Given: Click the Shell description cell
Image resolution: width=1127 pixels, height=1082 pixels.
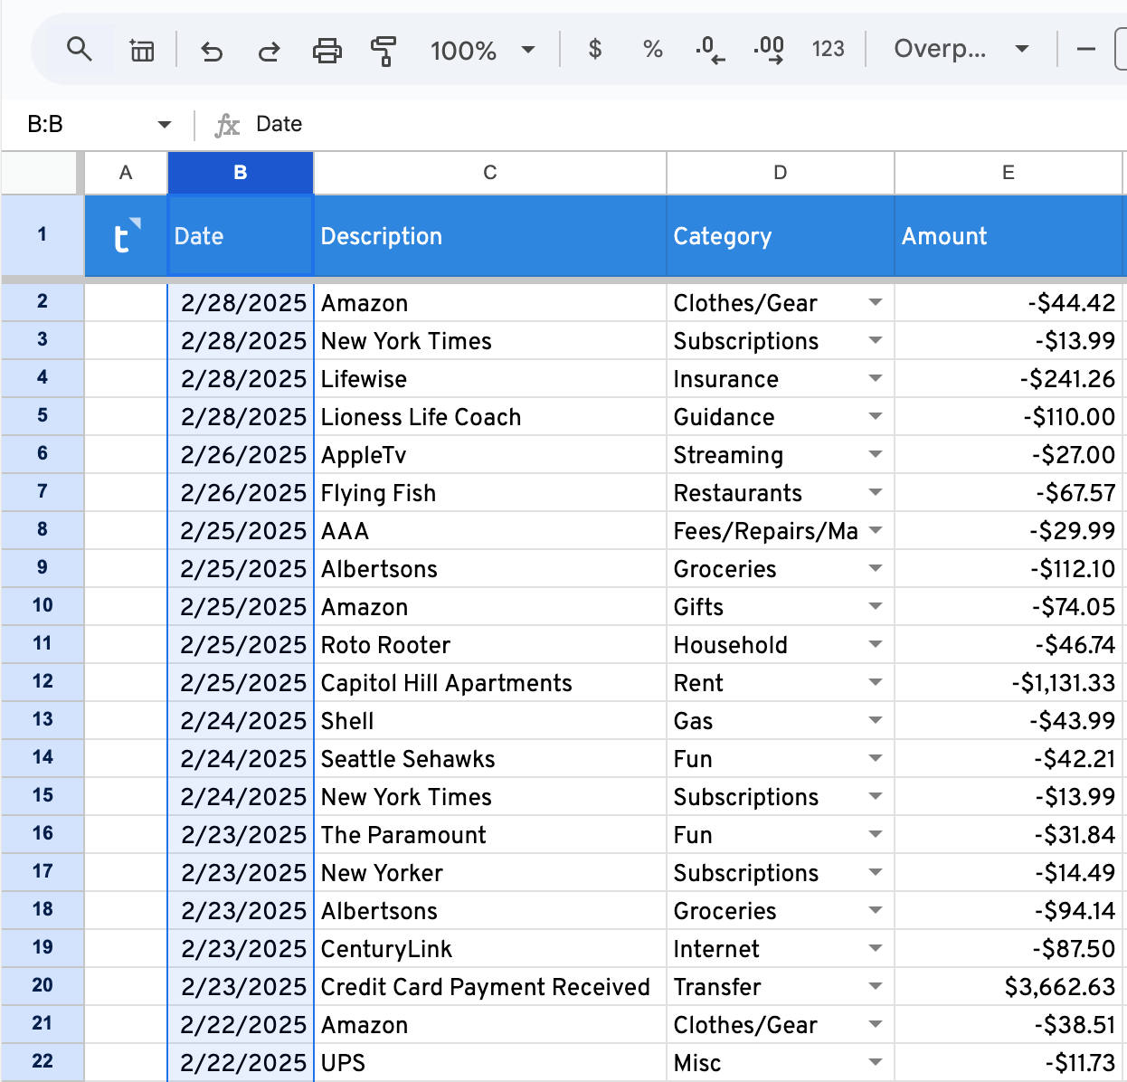Looking at the screenshot, I should pyautogui.click(x=490, y=720).
